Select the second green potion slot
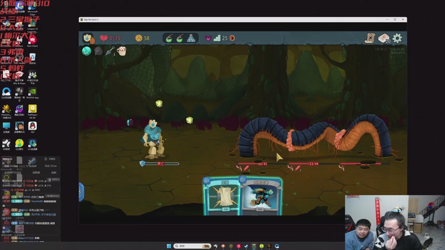Viewport: 445px width, 250px height. (180, 38)
